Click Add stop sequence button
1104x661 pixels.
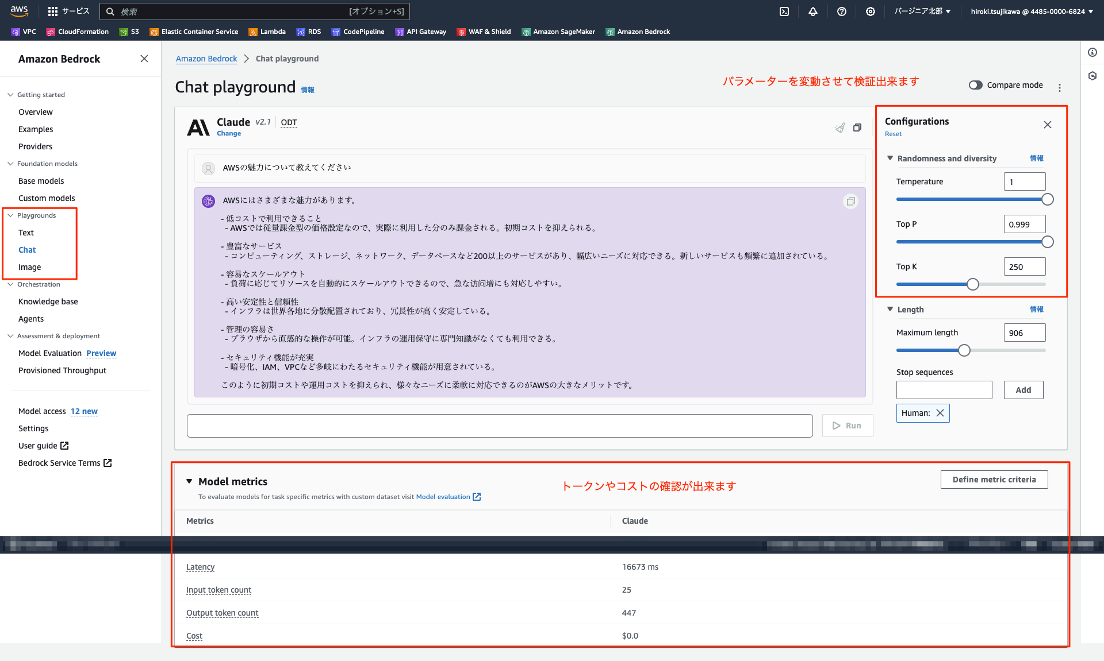(1023, 390)
